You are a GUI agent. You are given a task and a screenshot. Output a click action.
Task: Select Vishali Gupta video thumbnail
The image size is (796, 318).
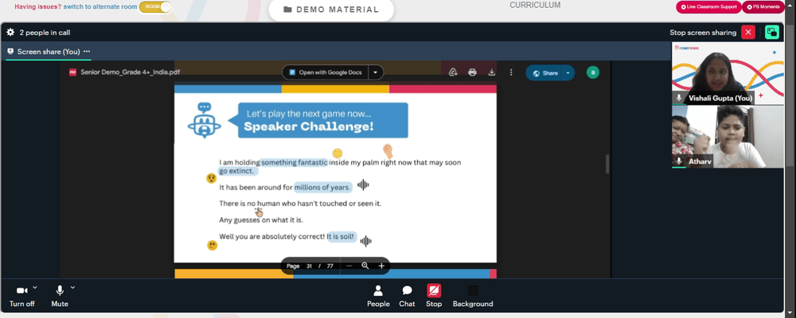click(728, 74)
